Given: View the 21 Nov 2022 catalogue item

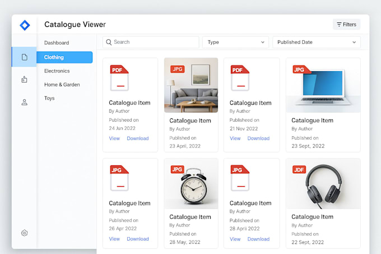Looking at the screenshot, I should tap(235, 138).
